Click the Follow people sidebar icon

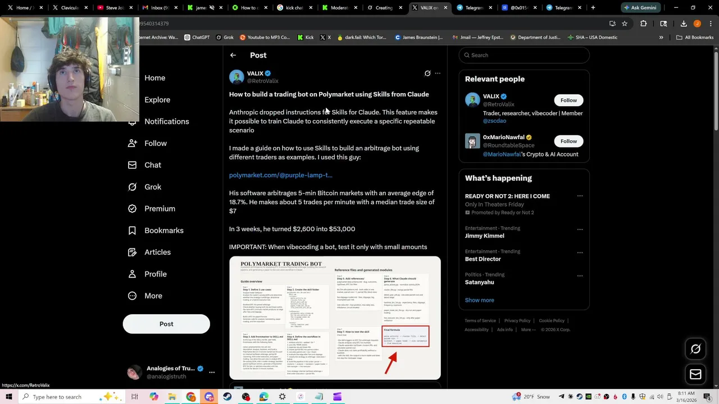[x=132, y=144]
